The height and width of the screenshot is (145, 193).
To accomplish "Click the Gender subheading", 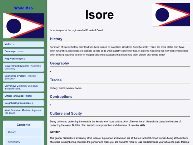I will point(55,132).
